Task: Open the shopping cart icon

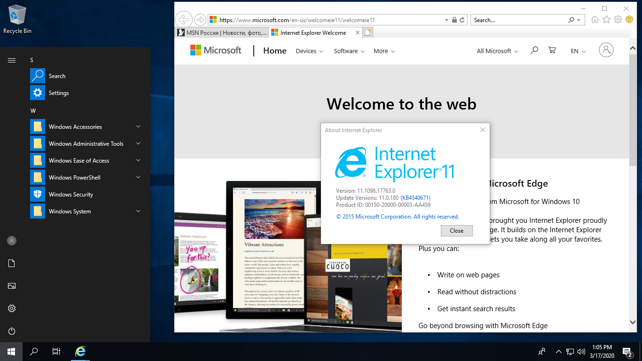Action: tap(552, 50)
